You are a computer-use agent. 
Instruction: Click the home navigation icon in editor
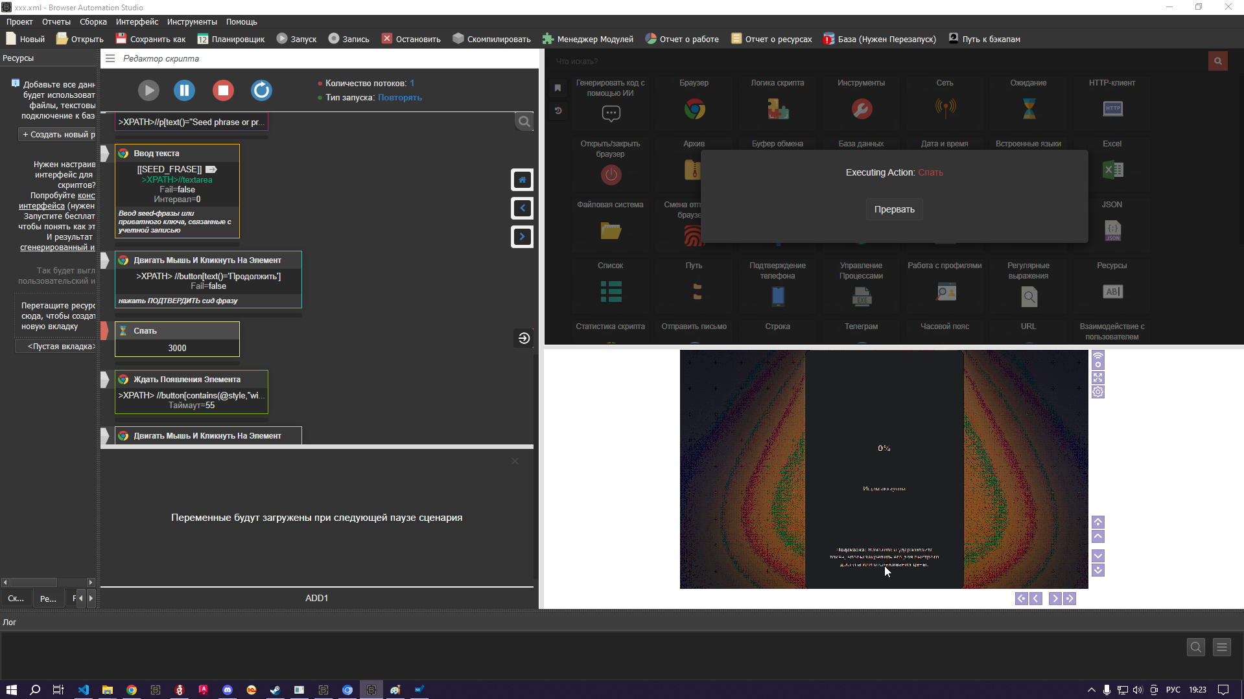[x=522, y=179]
